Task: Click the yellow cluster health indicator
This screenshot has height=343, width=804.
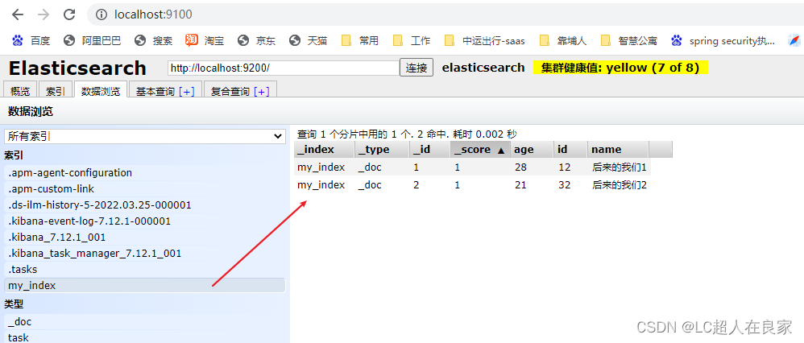Action: pos(620,68)
